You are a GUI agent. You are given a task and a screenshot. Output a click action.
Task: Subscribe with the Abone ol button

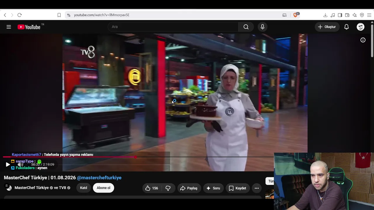103,188
